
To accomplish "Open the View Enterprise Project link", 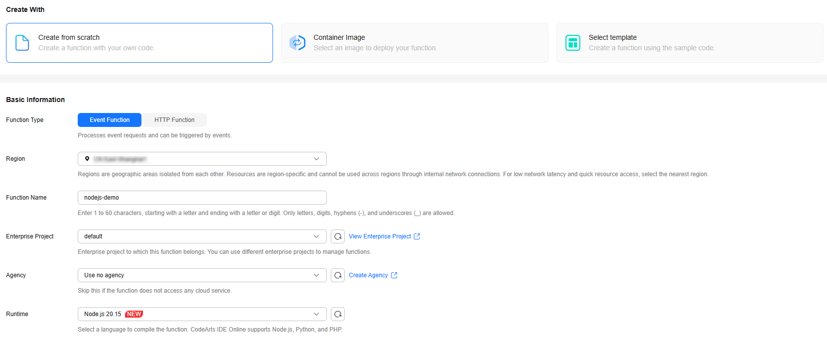I will click(380, 236).
